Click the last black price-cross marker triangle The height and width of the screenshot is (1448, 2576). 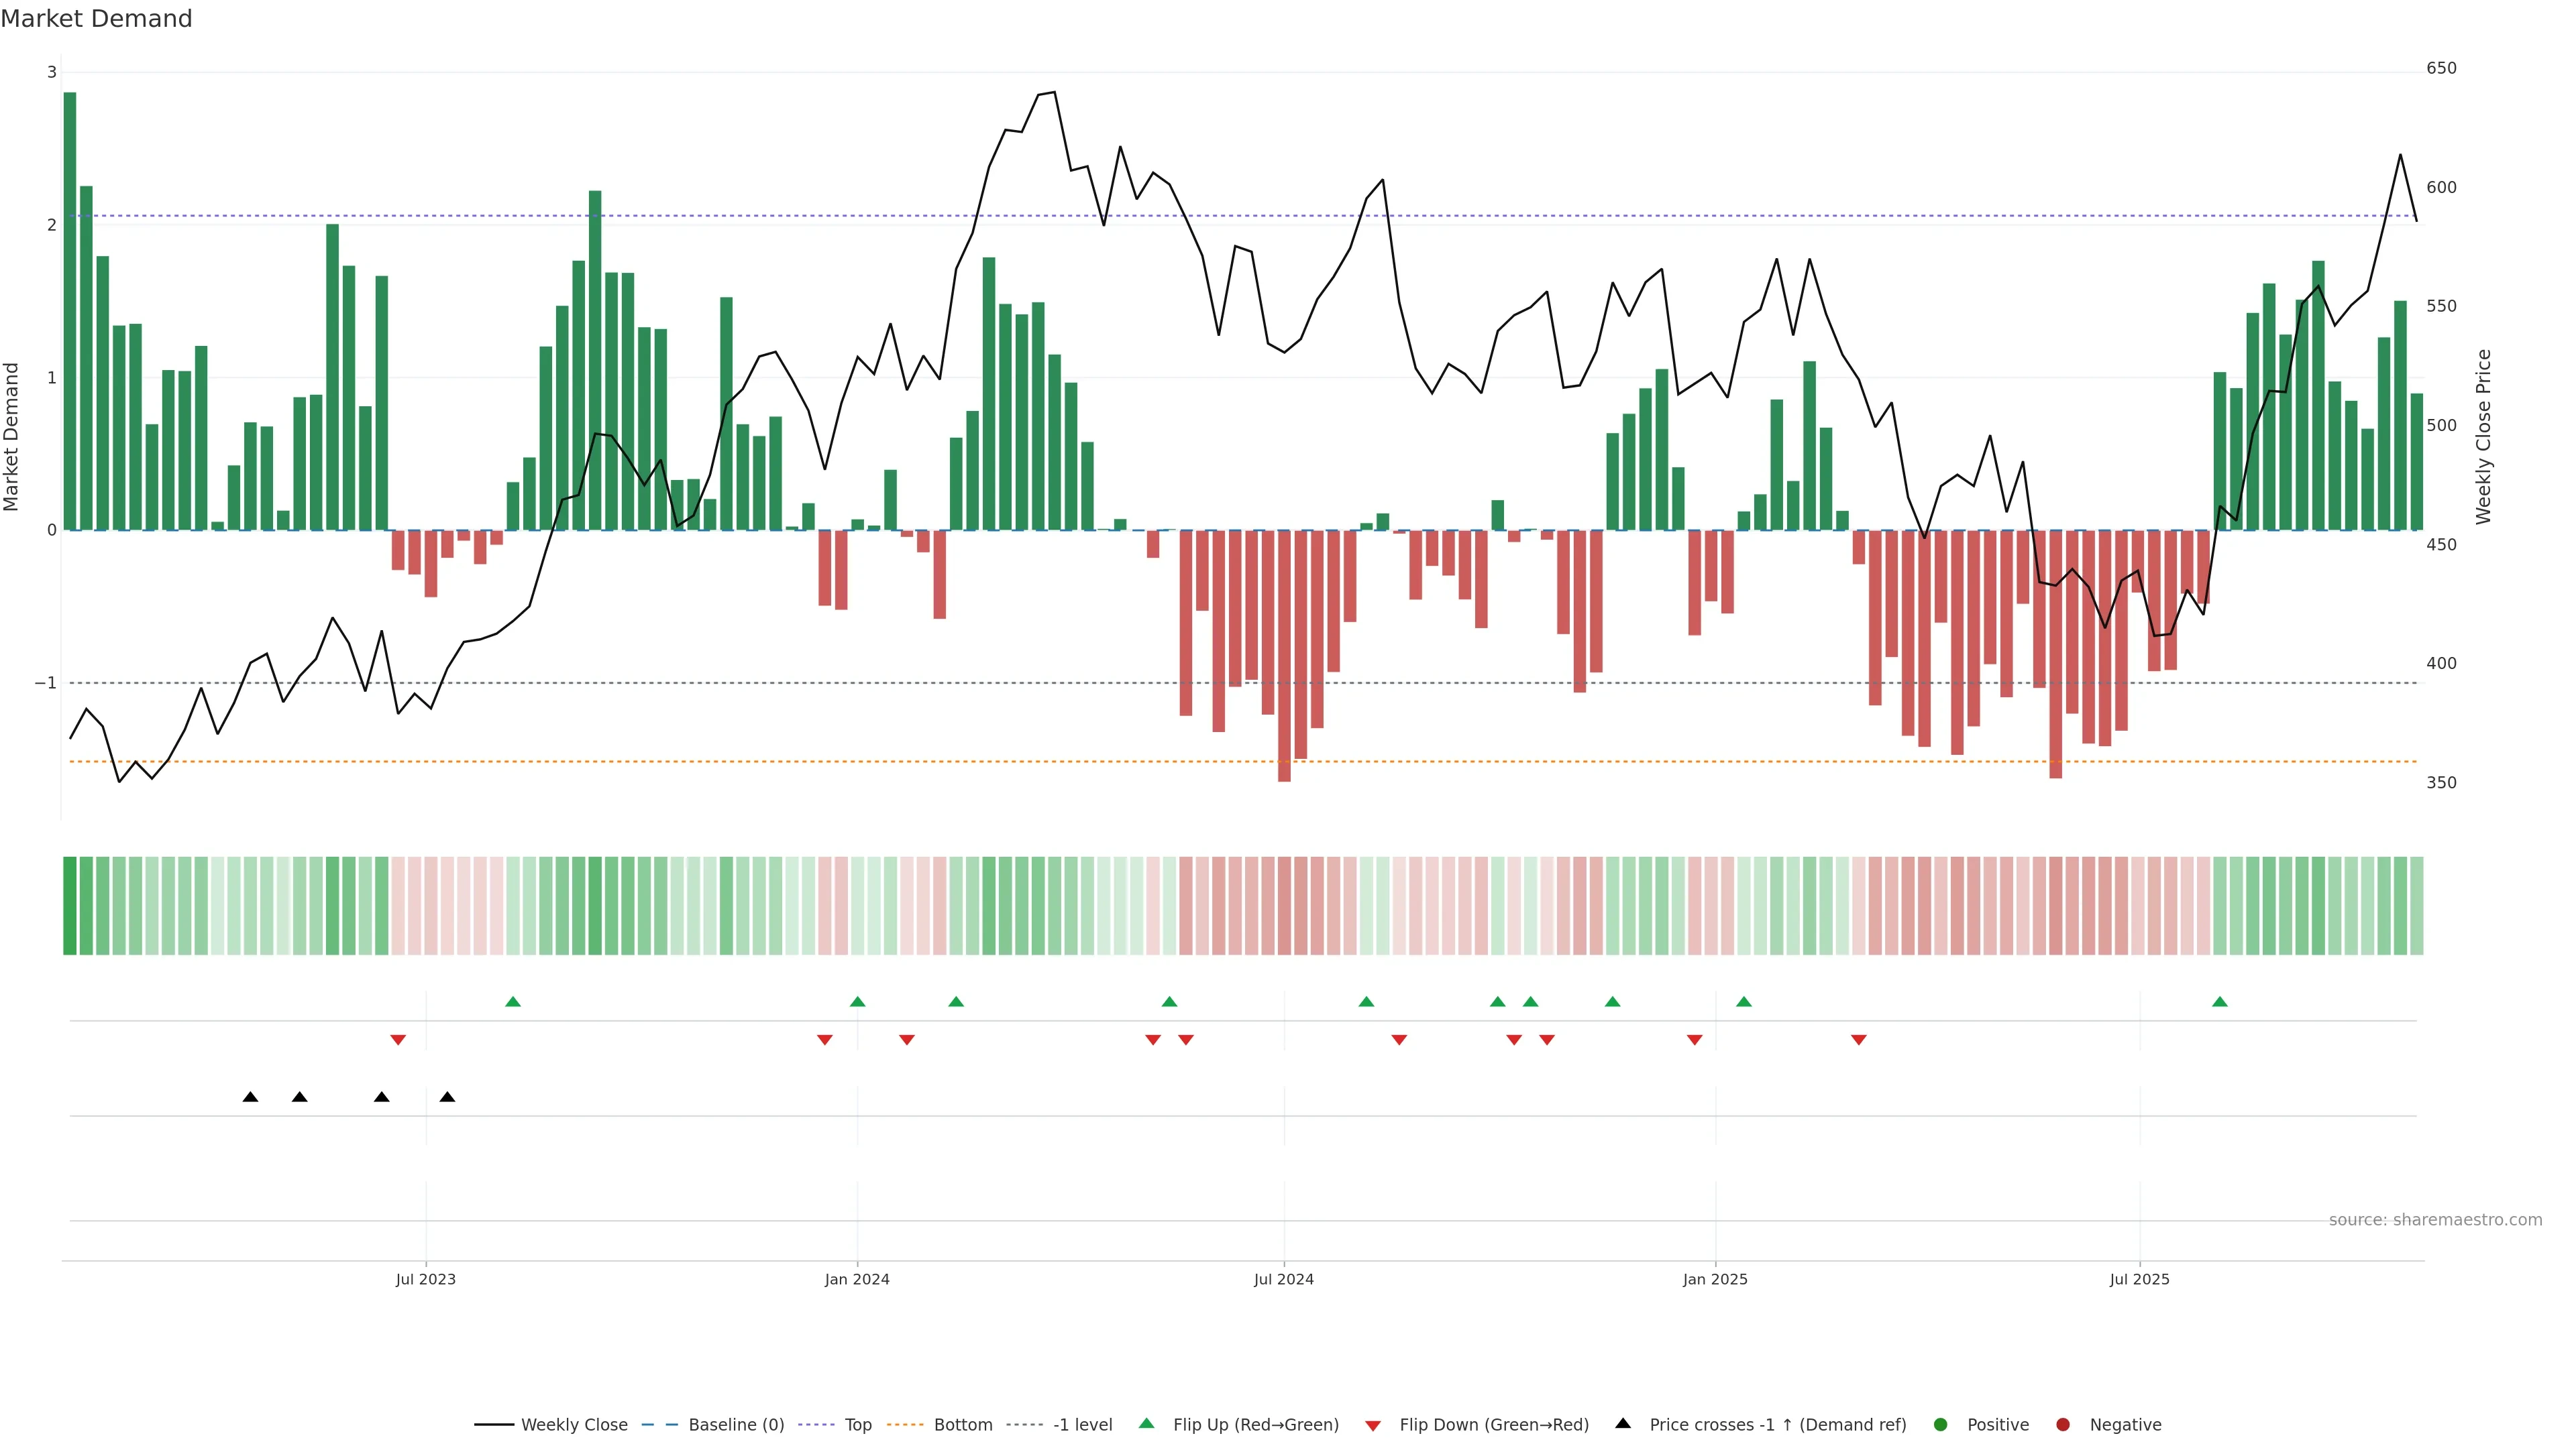[x=447, y=1097]
